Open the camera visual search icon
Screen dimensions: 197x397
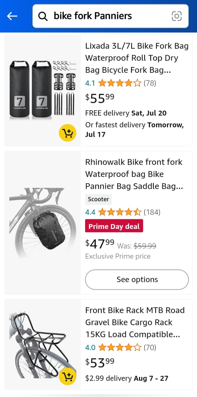pyautogui.click(x=176, y=16)
